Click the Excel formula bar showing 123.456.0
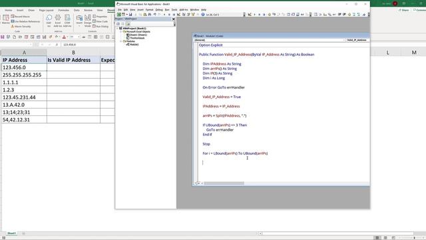 click(x=88, y=45)
